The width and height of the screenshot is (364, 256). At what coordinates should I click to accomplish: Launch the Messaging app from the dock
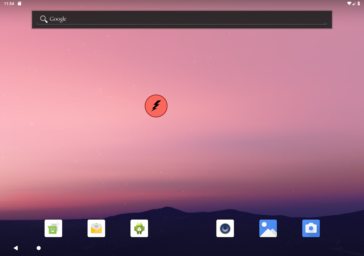[53, 228]
